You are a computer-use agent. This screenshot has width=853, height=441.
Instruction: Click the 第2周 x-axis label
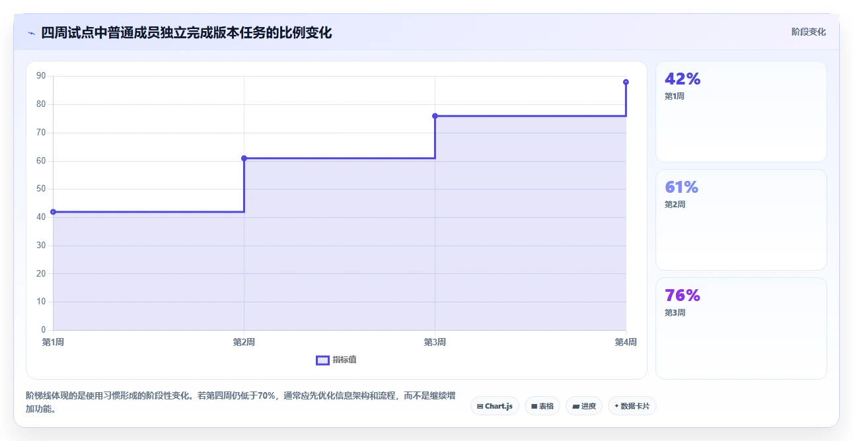(x=244, y=342)
